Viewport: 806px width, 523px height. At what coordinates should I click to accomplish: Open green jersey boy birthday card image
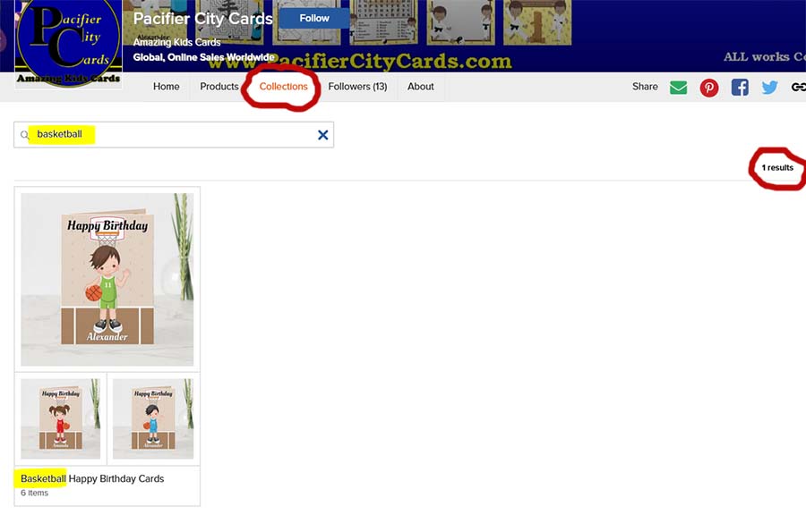pos(107,279)
